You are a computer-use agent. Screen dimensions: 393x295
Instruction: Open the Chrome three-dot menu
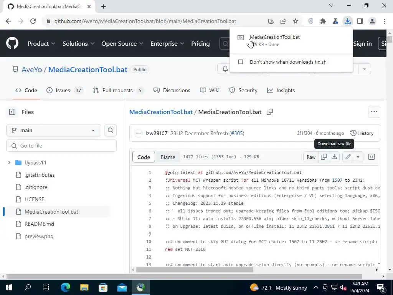[385, 22]
